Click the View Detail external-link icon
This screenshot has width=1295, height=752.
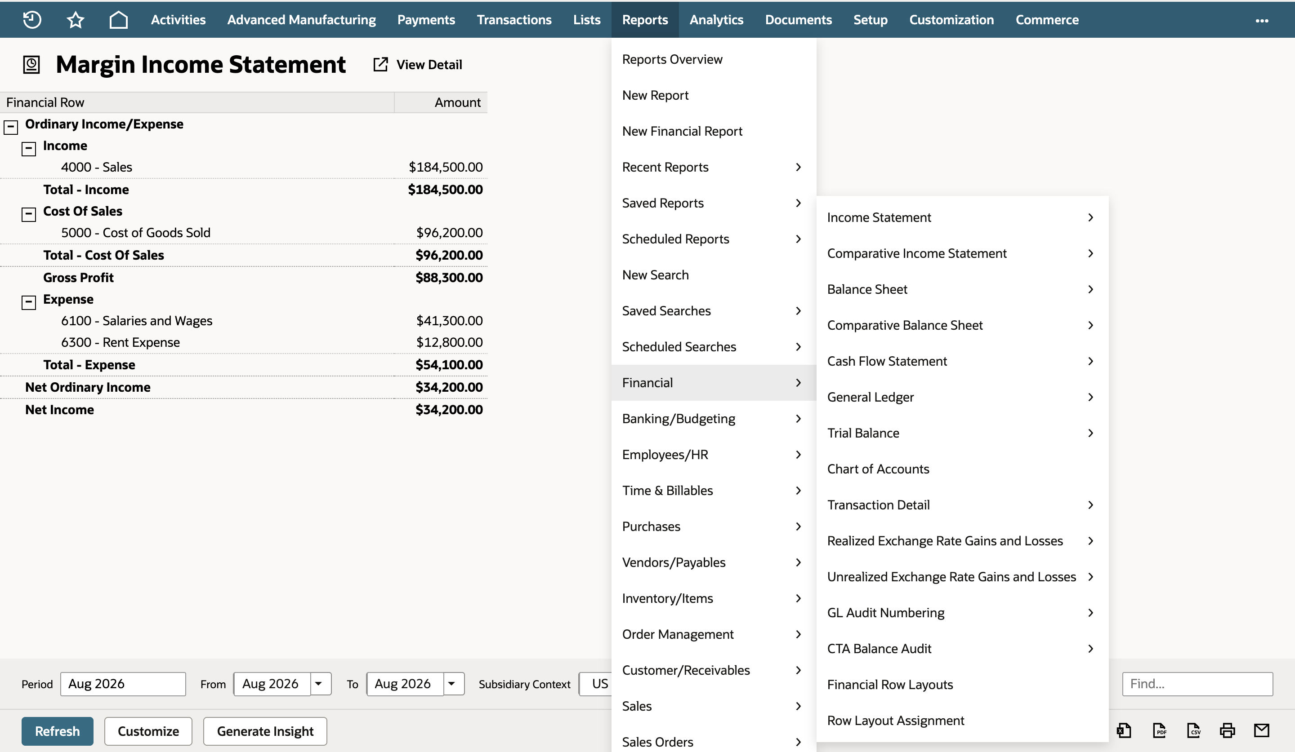(x=380, y=65)
